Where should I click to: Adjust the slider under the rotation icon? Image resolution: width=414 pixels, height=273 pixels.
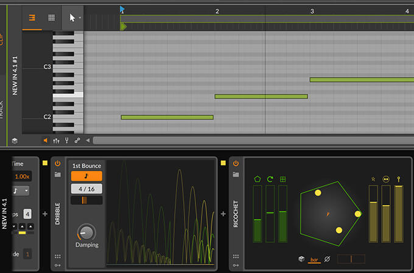coord(270,214)
